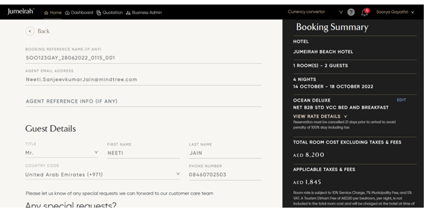The image size is (424, 212).
Task: Click the Back arrow circle icon
Action: (x=30, y=31)
